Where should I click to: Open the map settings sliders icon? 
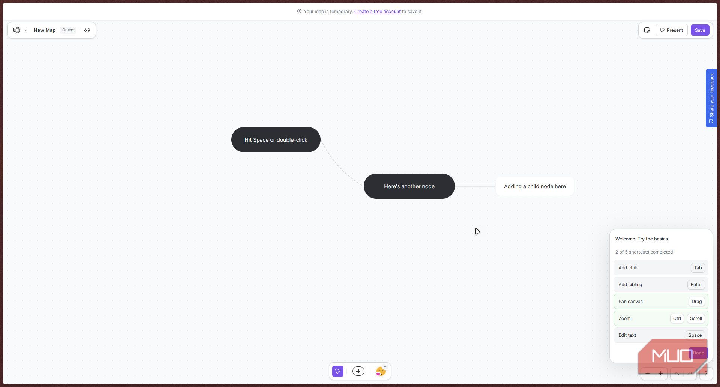coord(87,30)
